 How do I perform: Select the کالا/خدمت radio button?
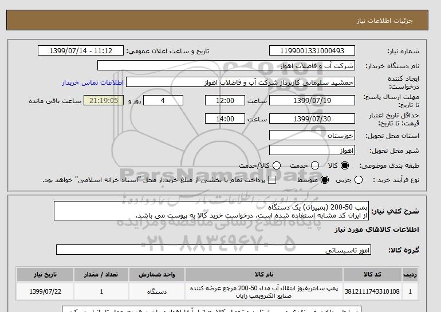277,165
